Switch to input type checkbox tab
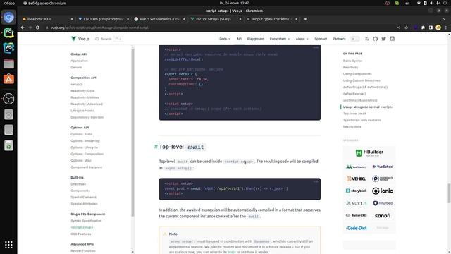The image size is (451, 254). [x=272, y=19]
